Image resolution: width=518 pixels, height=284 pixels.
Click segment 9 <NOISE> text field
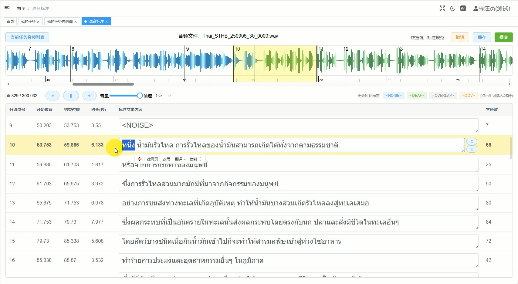[299, 125]
